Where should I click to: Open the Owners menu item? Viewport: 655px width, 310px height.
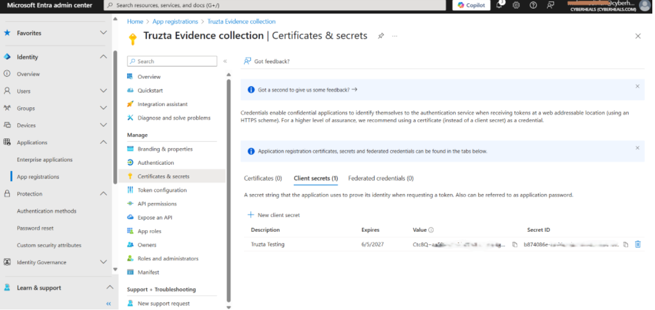[147, 245]
